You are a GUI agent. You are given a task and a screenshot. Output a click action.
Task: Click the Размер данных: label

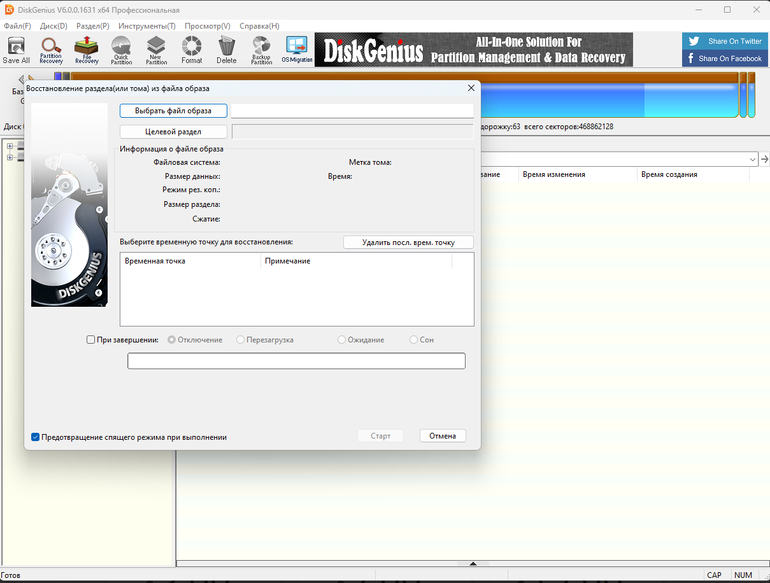pyautogui.click(x=192, y=176)
